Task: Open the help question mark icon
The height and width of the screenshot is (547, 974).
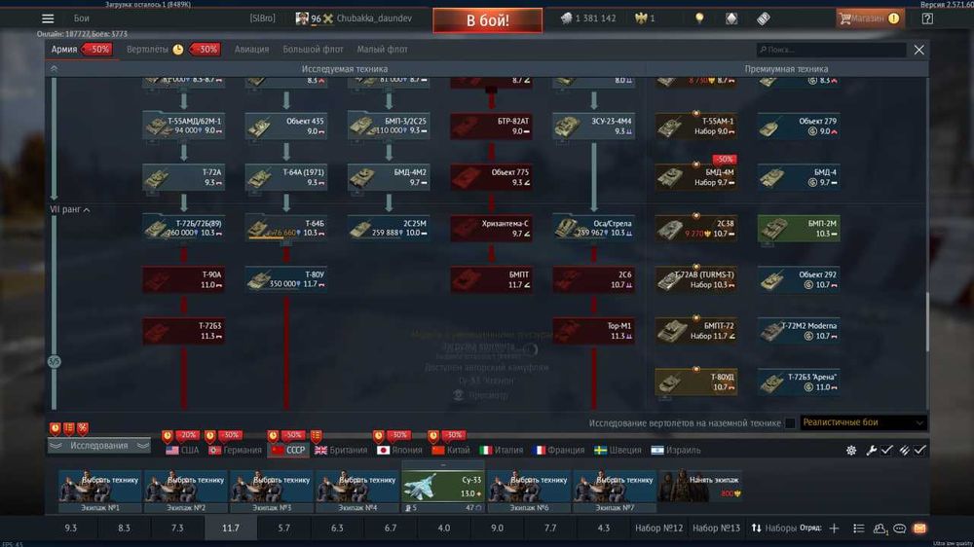Action: pyautogui.click(x=927, y=18)
